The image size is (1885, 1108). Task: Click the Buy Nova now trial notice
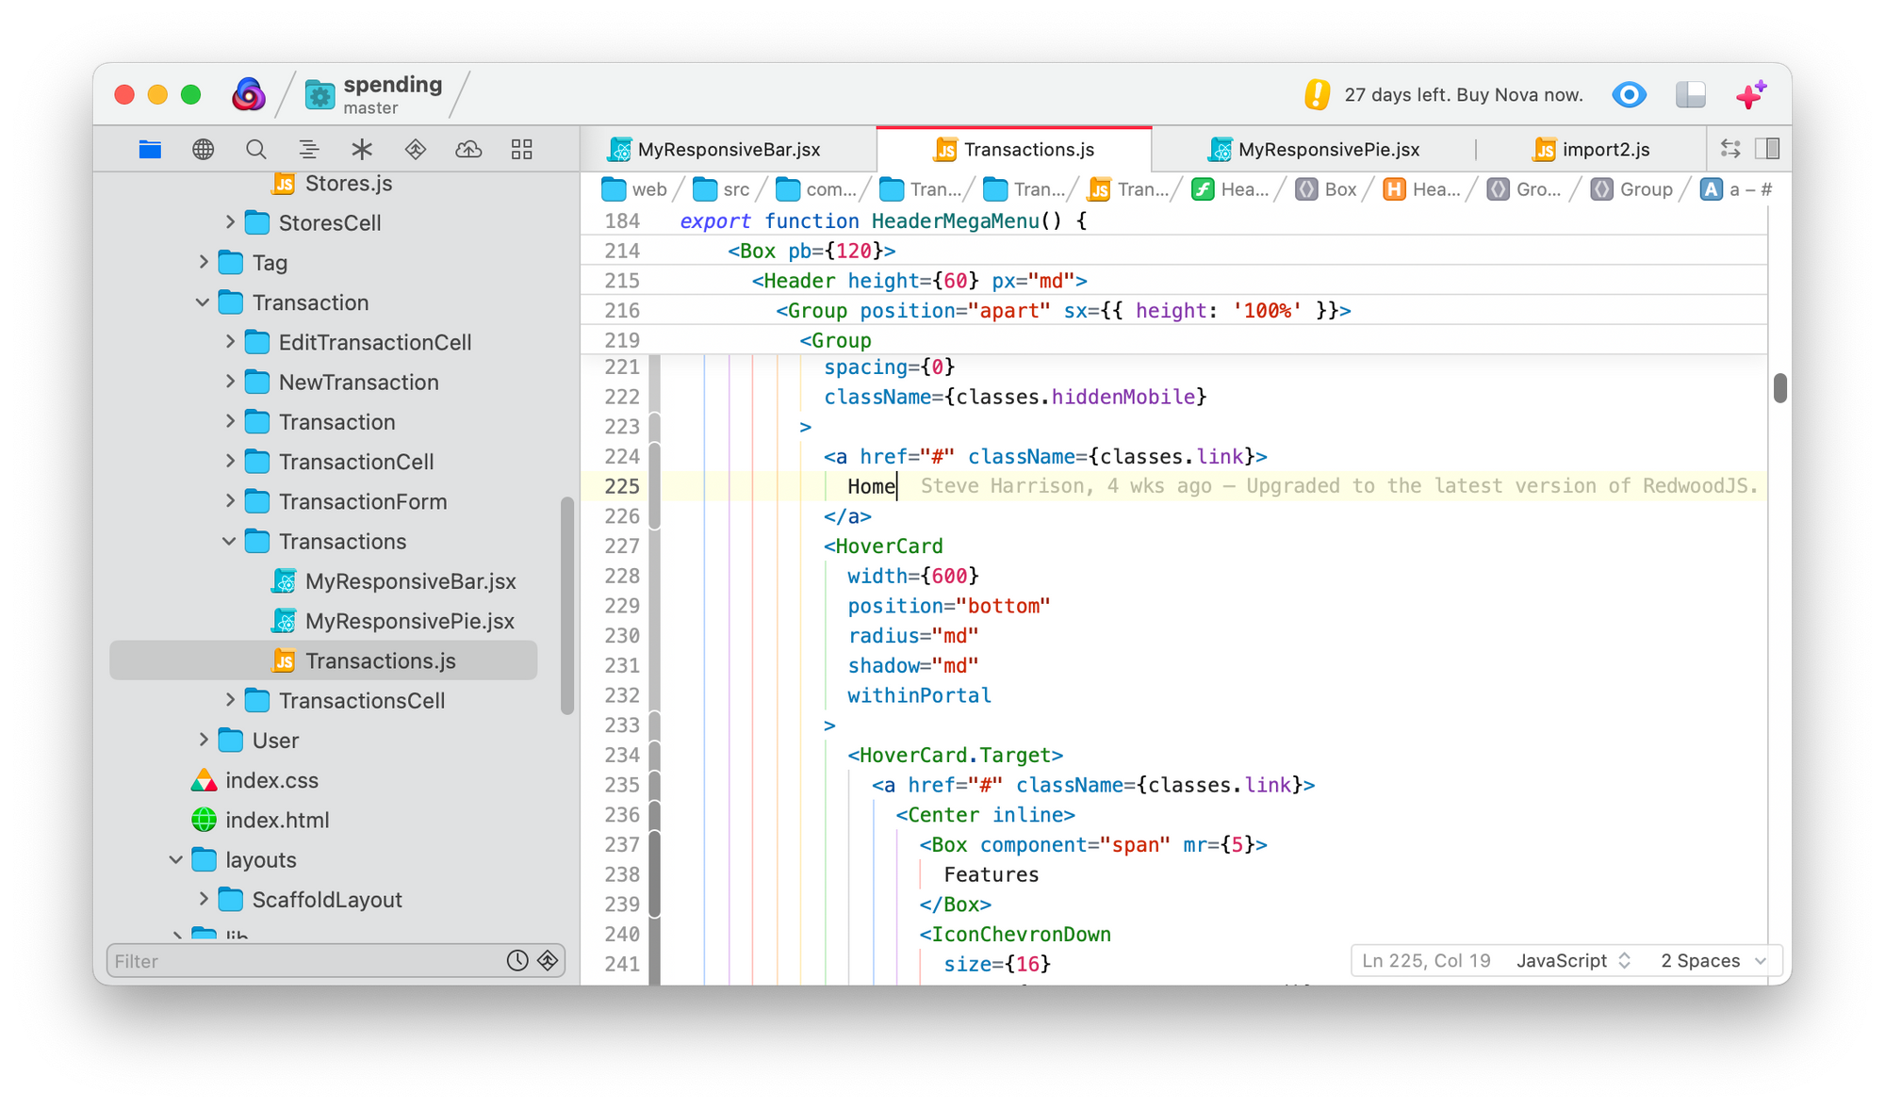[1463, 94]
